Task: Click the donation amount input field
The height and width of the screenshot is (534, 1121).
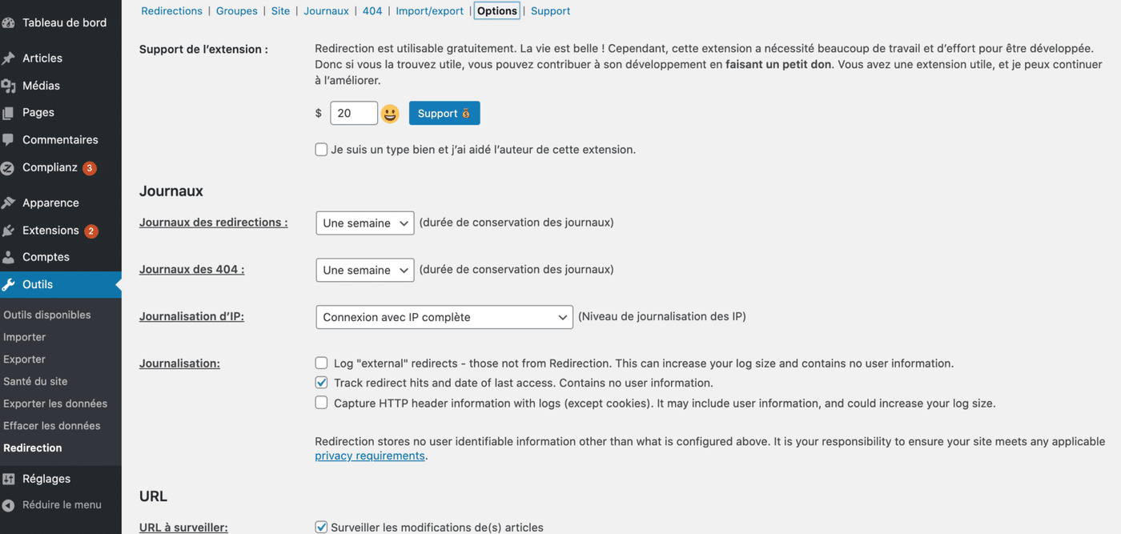Action: pyautogui.click(x=353, y=113)
